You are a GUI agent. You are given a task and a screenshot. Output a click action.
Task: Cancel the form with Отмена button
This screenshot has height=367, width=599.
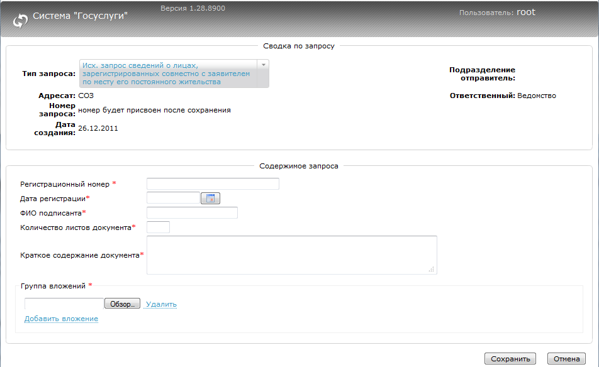point(566,359)
